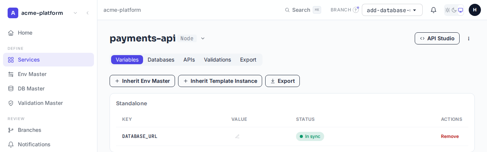Open Env Master in the sidebar
Viewport: 487px width, 152px height.
(x=48, y=74)
